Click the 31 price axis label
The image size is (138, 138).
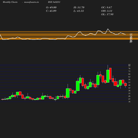coord(129,93)
